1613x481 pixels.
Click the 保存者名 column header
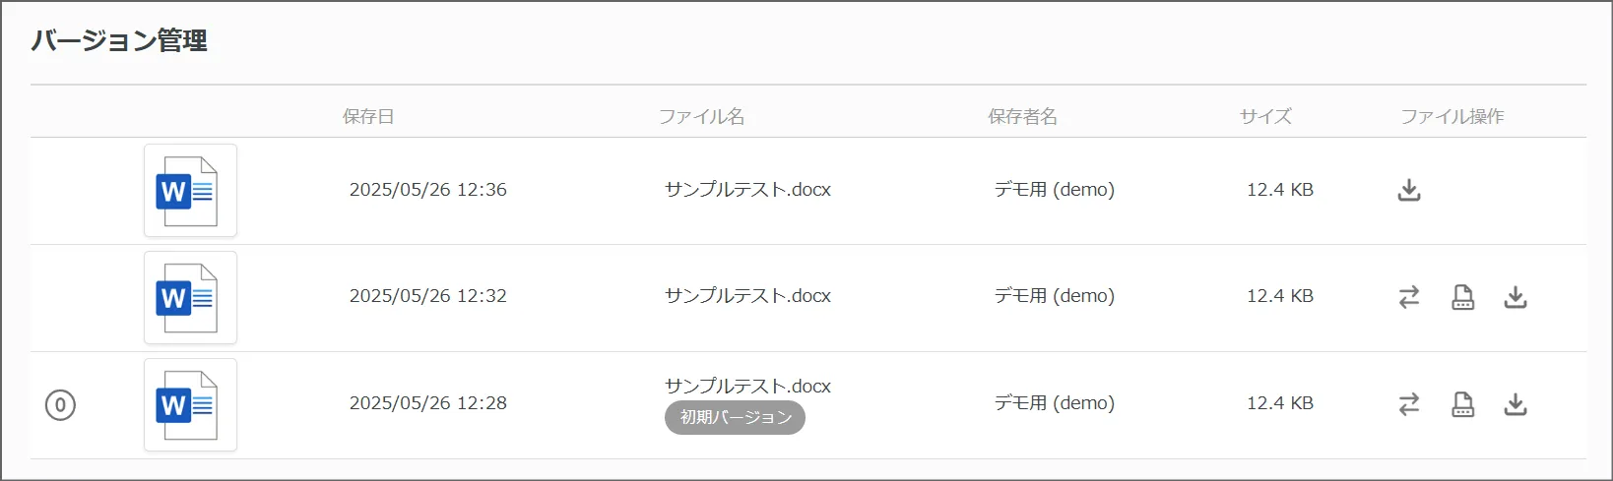click(x=1022, y=117)
